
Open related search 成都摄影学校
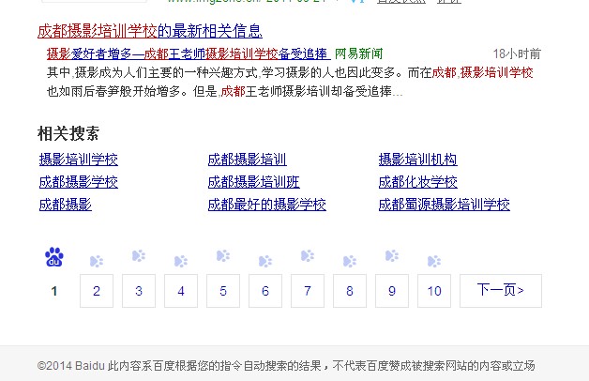coord(79,182)
